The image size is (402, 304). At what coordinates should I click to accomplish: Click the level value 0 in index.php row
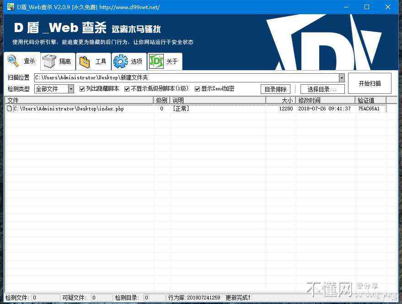pos(161,109)
